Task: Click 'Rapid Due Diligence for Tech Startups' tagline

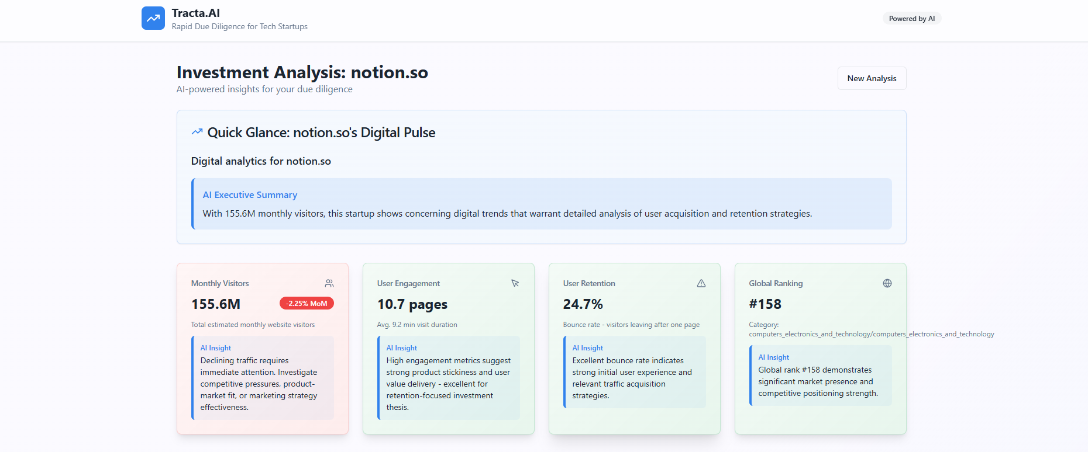Action: point(240,26)
